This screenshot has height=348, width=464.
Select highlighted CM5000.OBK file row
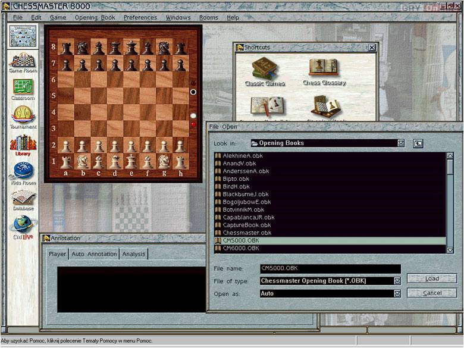(330, 240)
